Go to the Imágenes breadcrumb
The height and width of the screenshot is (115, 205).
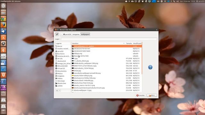[x=76, y=34]
